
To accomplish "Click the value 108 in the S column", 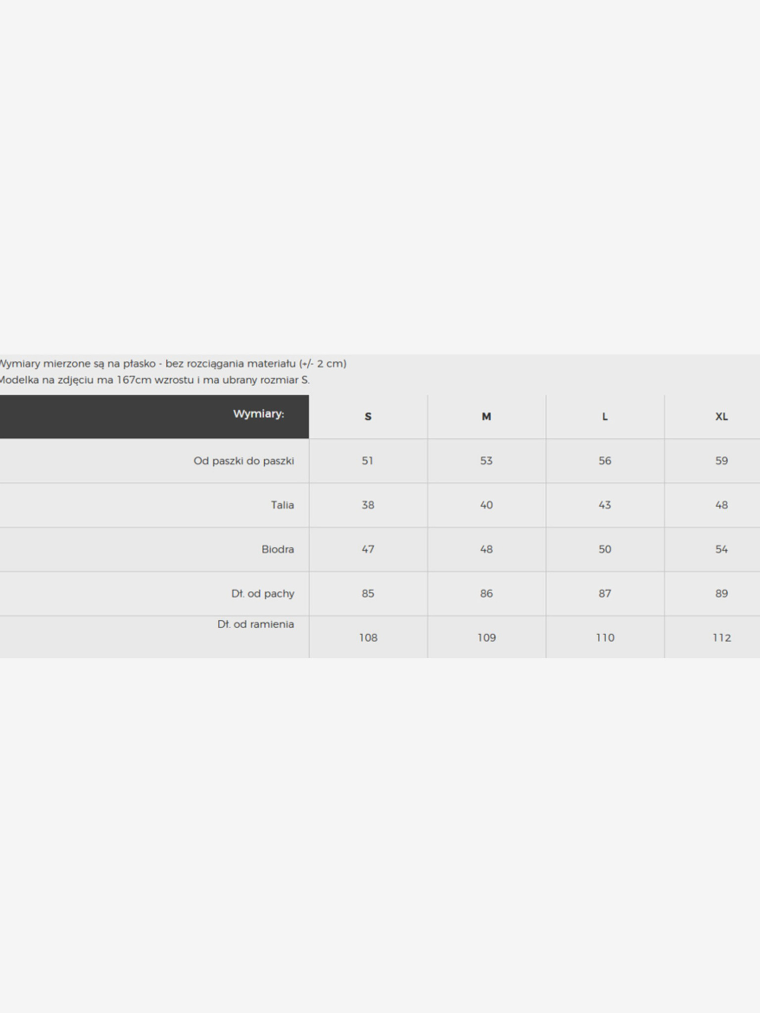I will pos(368,638).
